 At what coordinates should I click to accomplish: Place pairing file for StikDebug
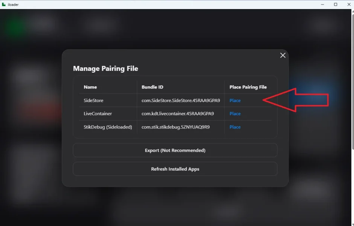click(x=235, y=127)
